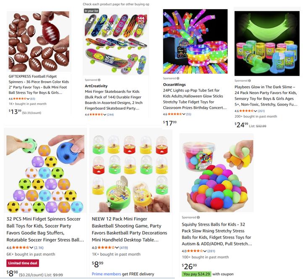Expand rating chevron for Squishy Stress Balls

pyautogui.click(x=205, y=251)
